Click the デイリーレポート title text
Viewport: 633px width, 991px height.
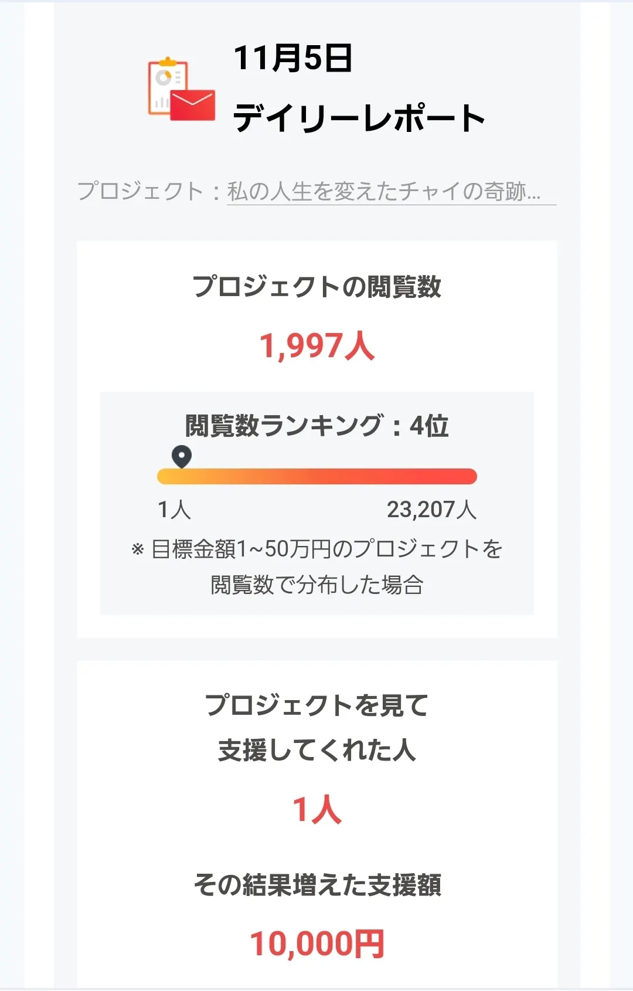(359, 118)
